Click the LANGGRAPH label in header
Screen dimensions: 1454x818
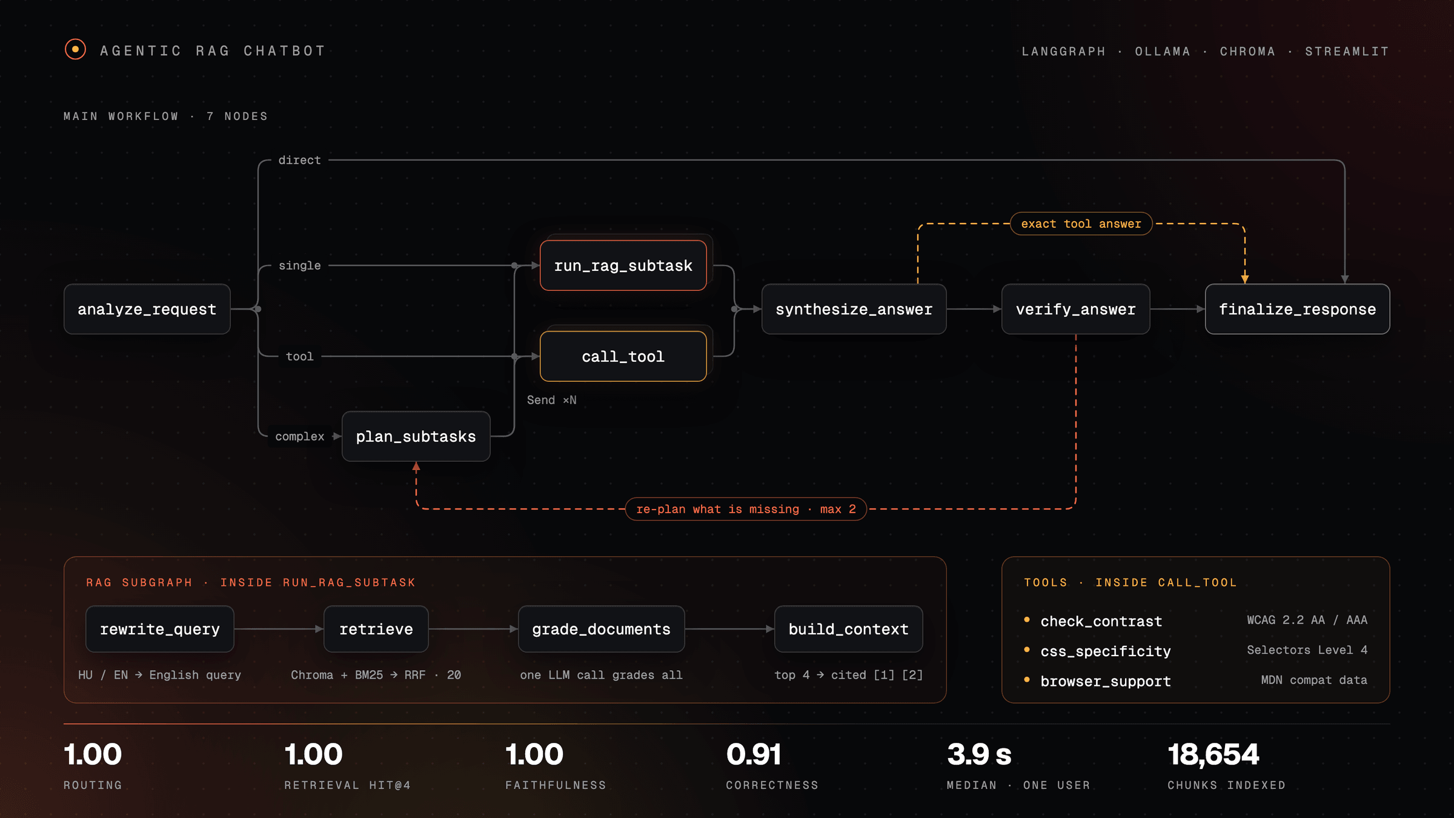1064,52
